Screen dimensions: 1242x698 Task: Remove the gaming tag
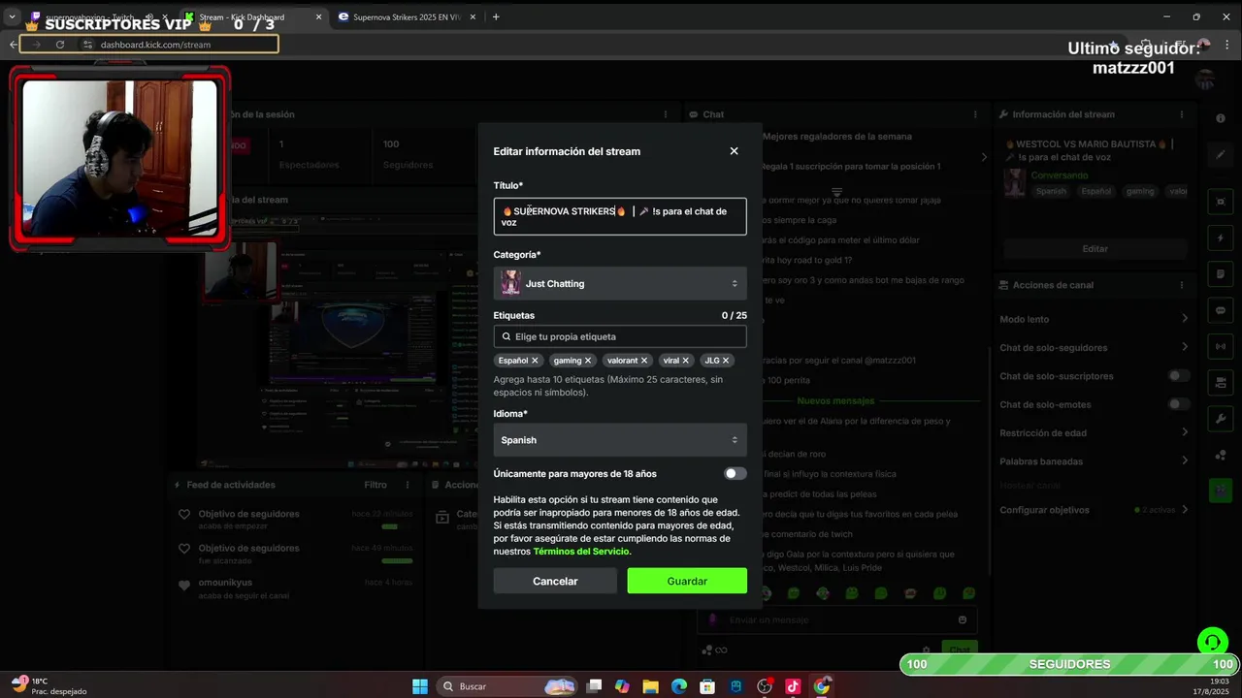pyautogui.click(x=588, y=361)
